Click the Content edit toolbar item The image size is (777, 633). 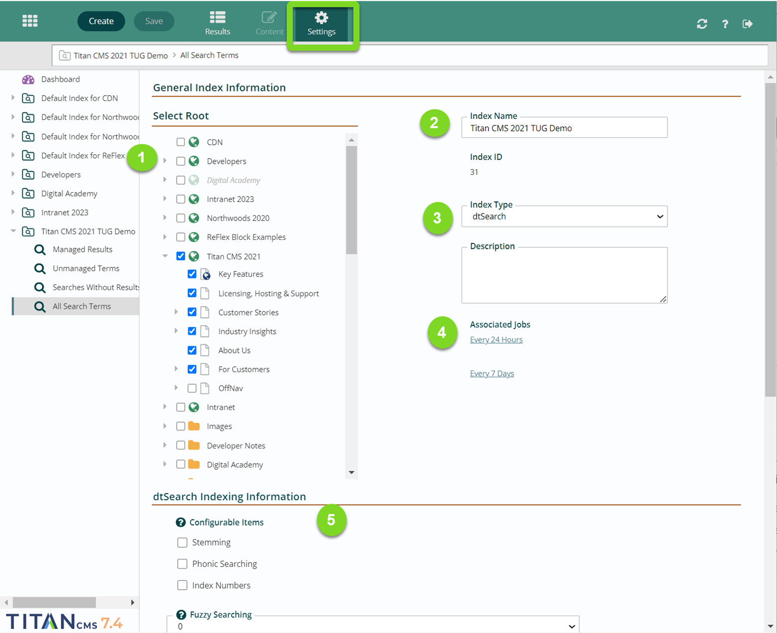pyautogui.click(x=269, y=23)
